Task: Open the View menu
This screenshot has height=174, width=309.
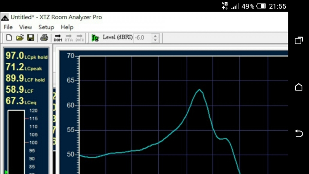Action: point(25,27)
